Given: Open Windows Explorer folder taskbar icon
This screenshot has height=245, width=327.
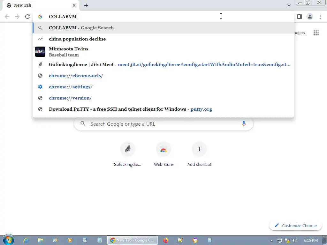Looking at the screenshot, I should coord(40,240).
